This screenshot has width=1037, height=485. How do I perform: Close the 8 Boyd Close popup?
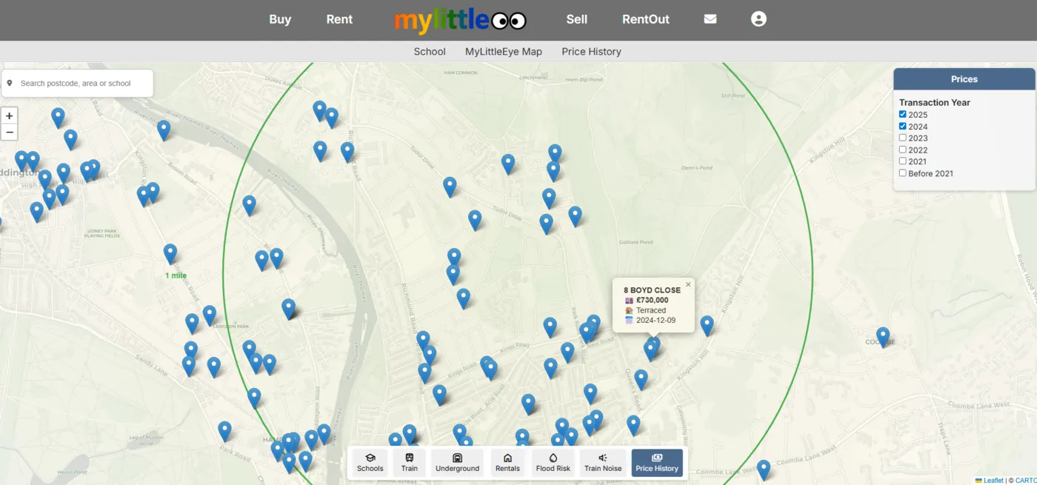point(688,284)
